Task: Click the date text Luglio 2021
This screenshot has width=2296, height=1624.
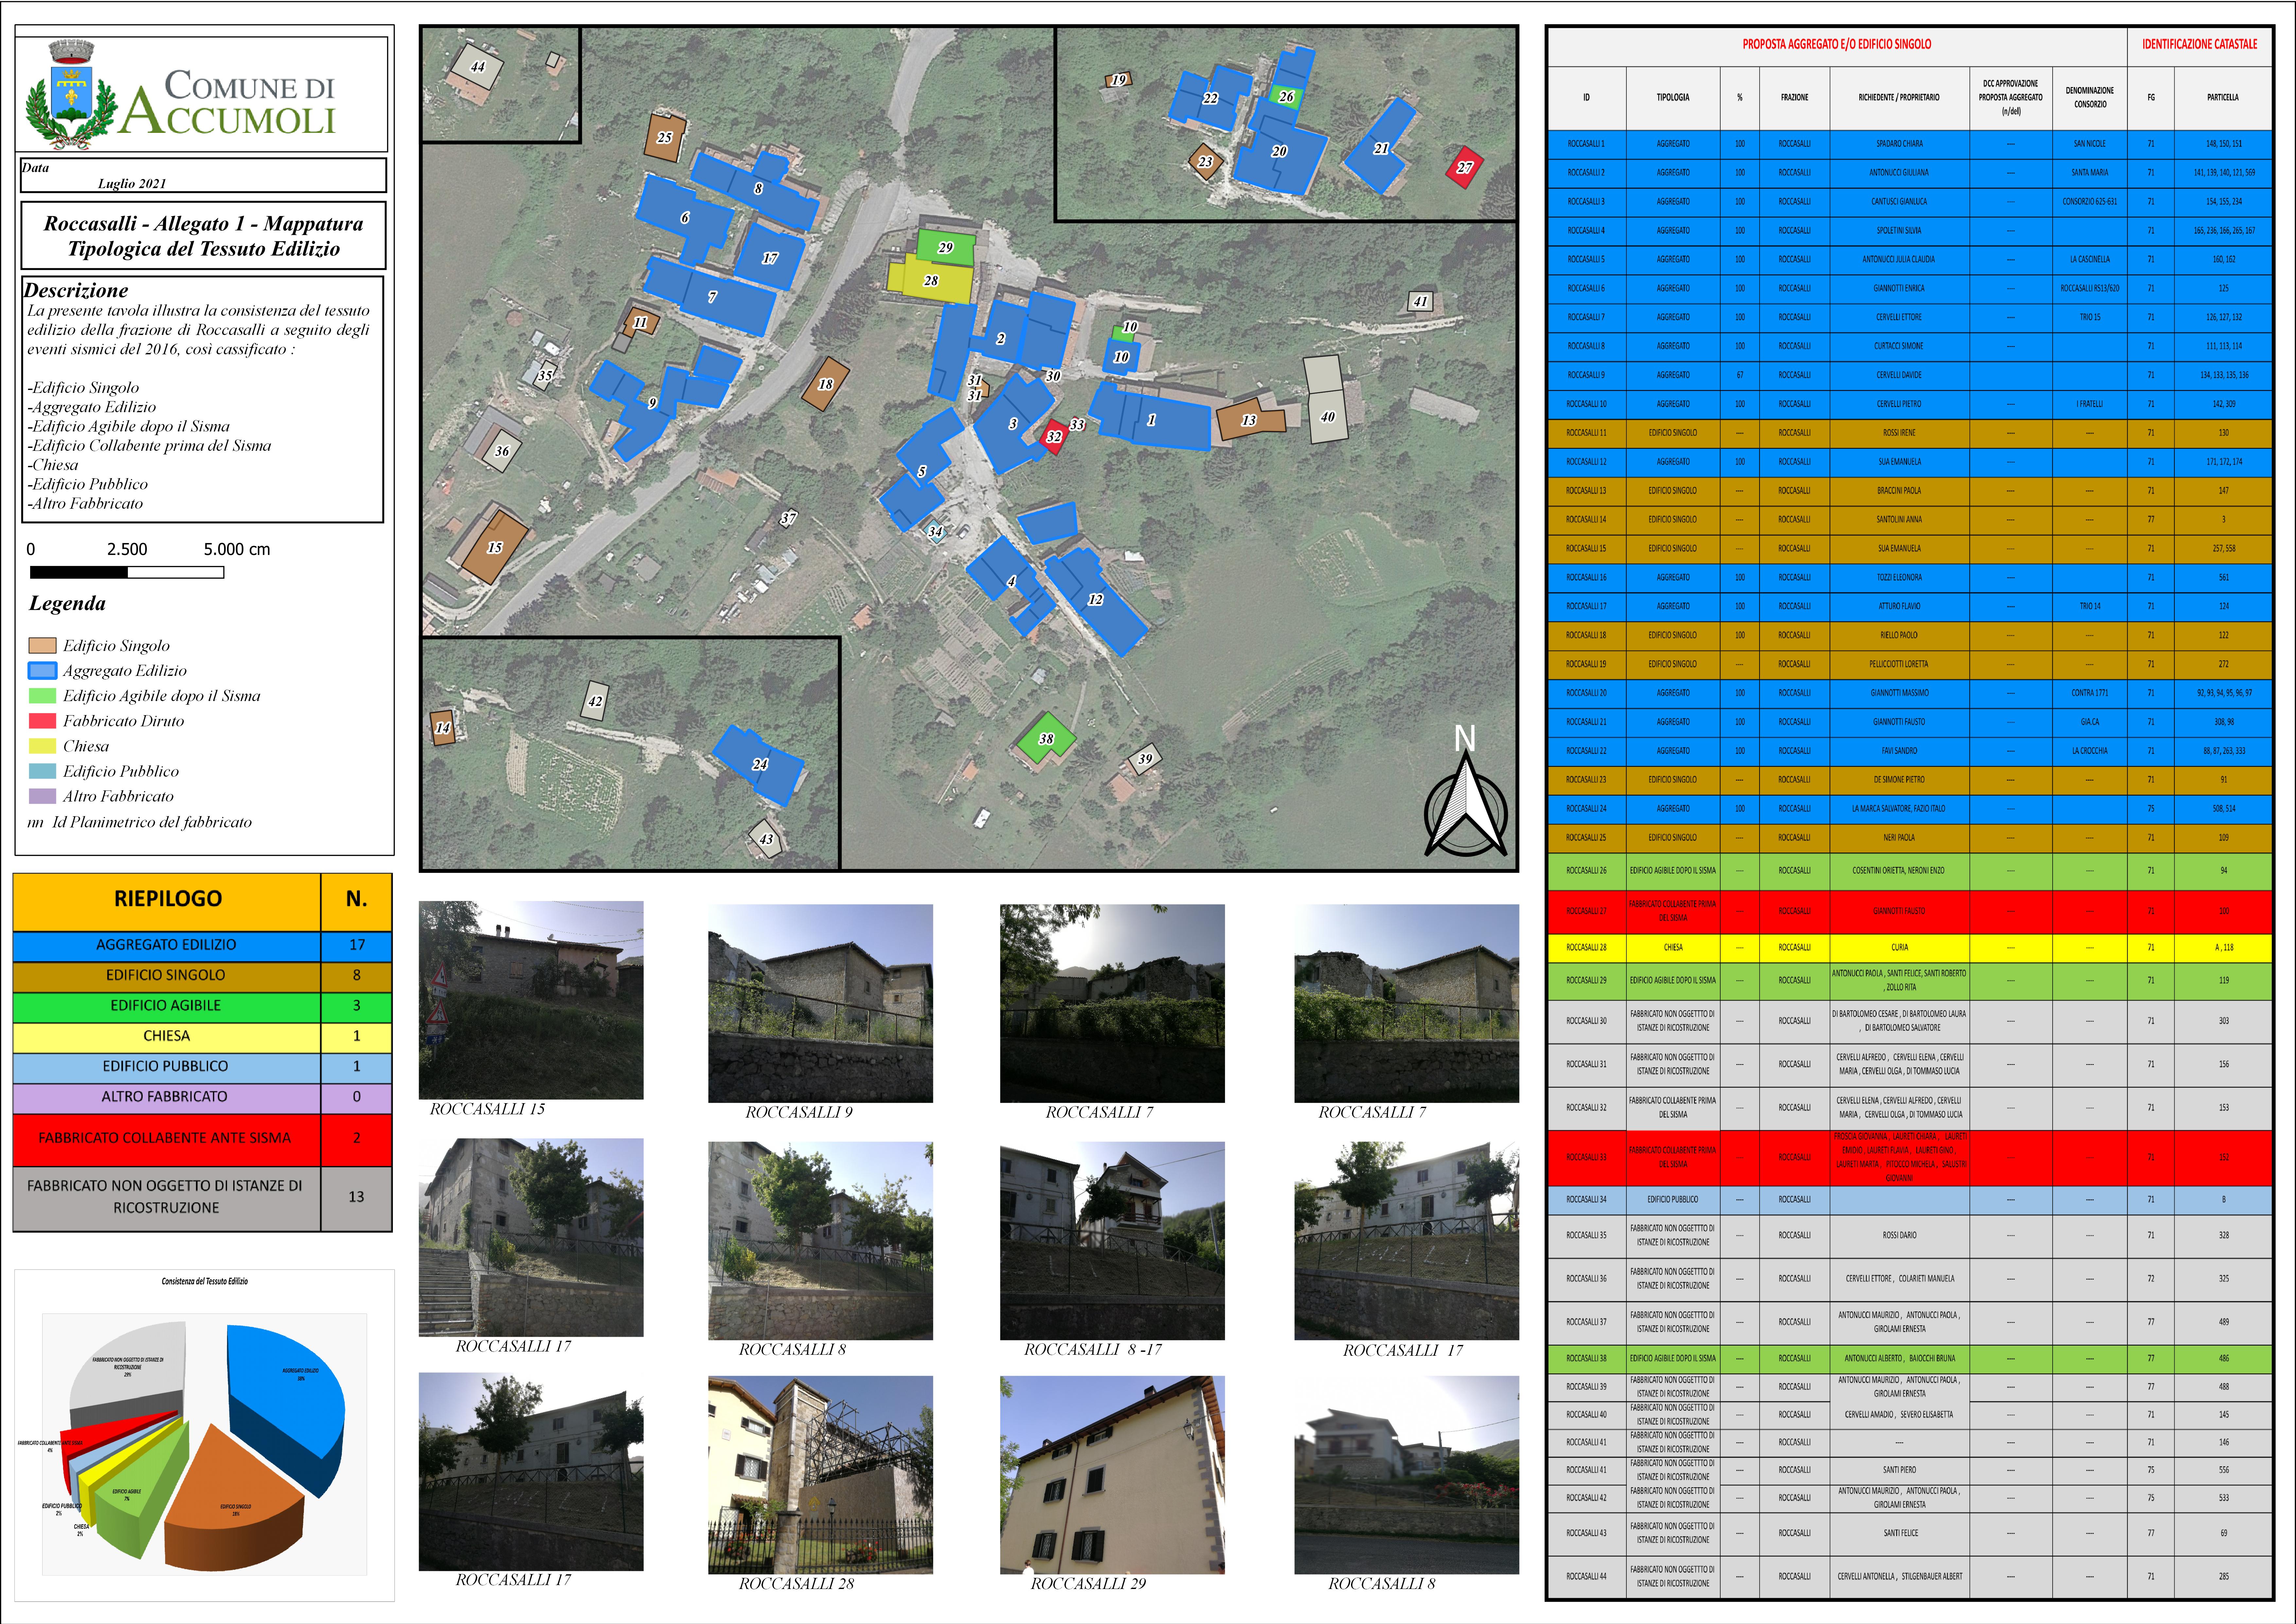Action: coord(132,184)
